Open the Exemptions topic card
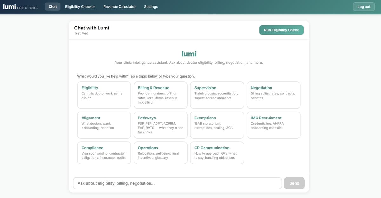 [x=217, y=125]
